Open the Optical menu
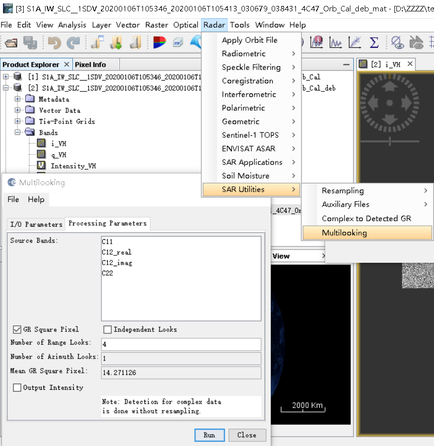This screenshot has width=434, height=446. [186, 25]
